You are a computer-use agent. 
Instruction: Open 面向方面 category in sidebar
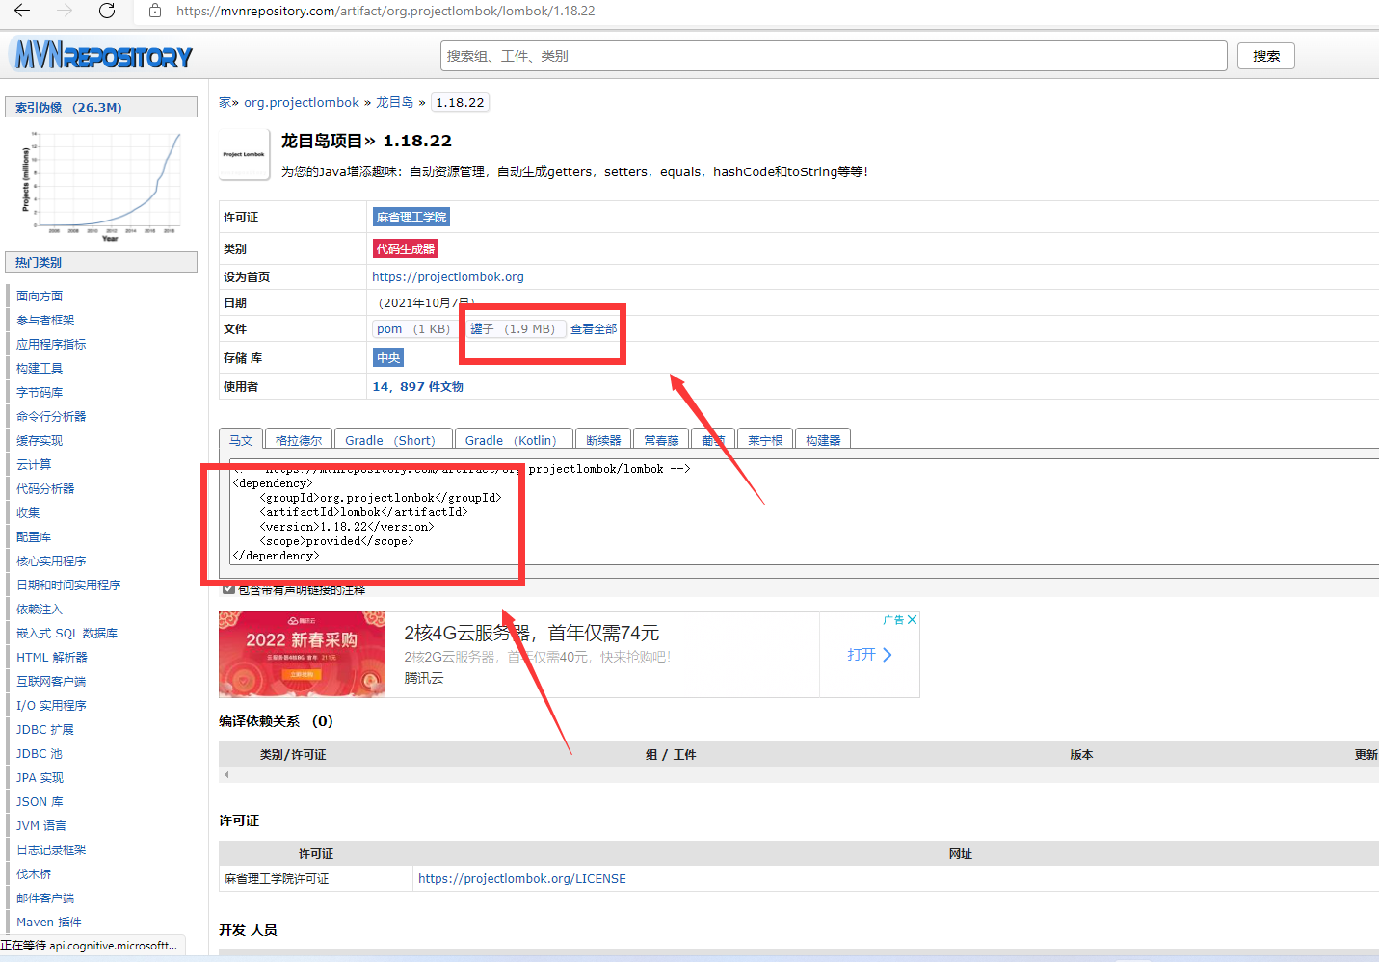tap(40, 296)
